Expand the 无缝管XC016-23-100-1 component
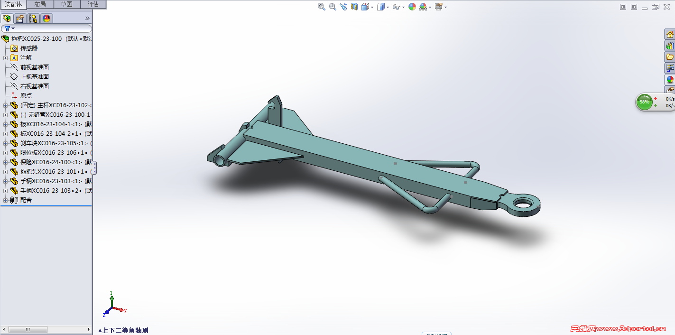The image size is (675, 335). tap(5, 115)
